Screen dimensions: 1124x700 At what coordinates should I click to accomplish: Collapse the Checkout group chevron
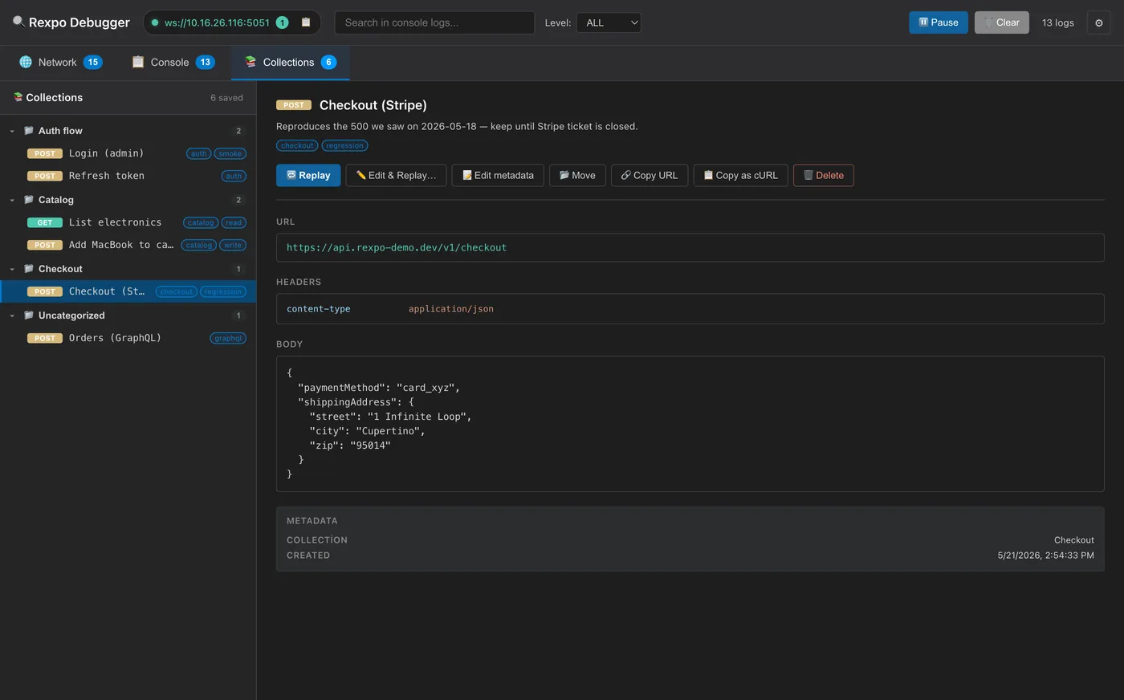pos(12,269)
